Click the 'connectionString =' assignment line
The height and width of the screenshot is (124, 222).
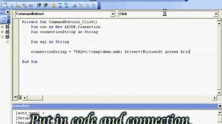(x=110, y=52)
